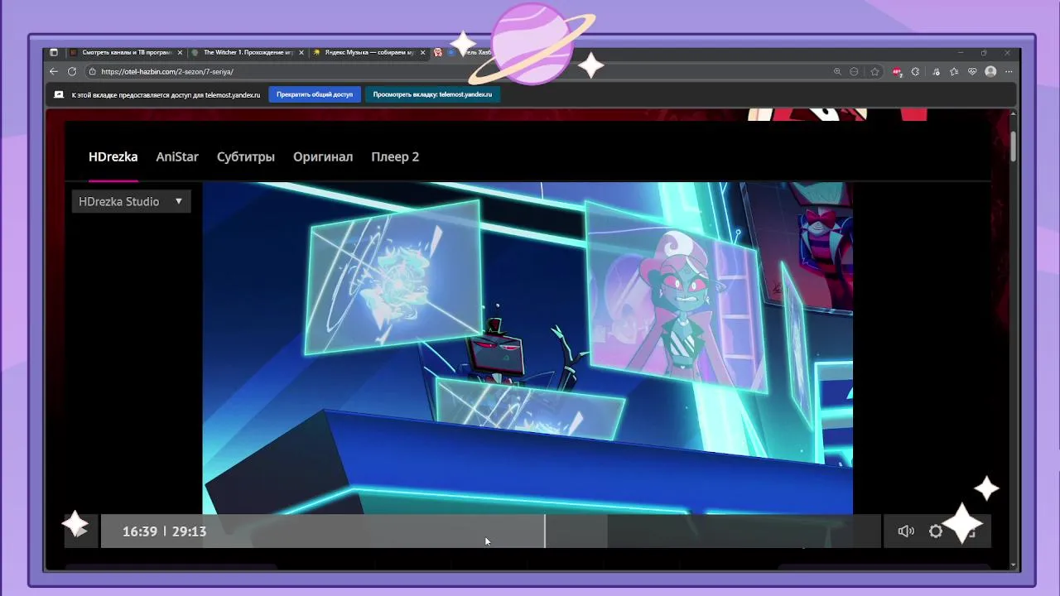Mute the player with the speaker icon
1060x596 pixels.
pos(906,531)
